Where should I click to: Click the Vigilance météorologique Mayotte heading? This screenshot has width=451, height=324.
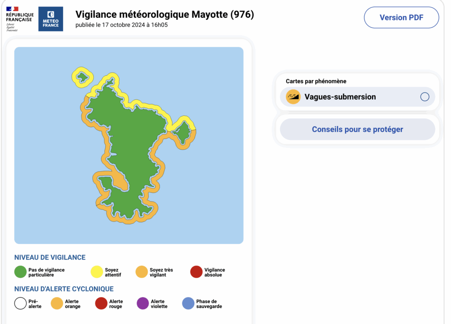point(165,15)
